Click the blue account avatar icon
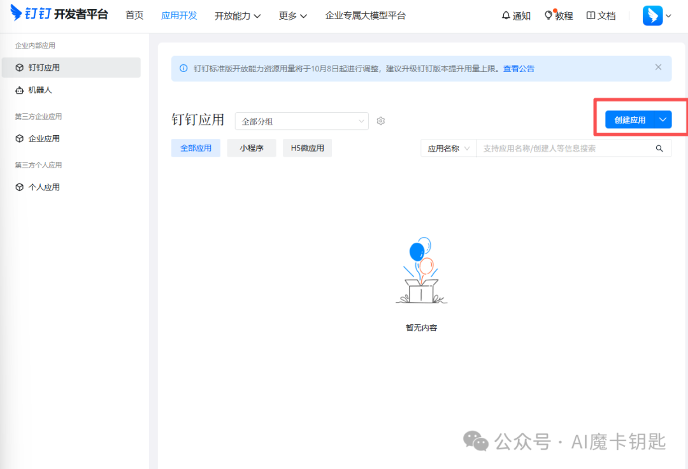 (x=652, y=15)
